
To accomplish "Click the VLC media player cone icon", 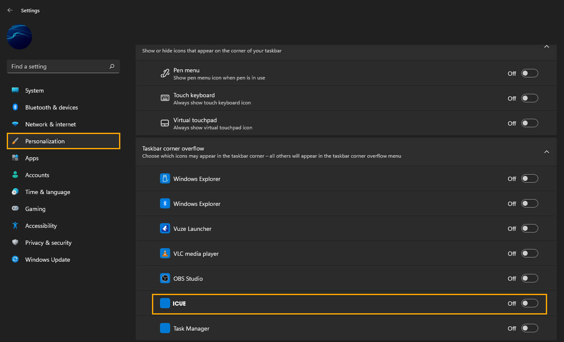I will (165, 253).
